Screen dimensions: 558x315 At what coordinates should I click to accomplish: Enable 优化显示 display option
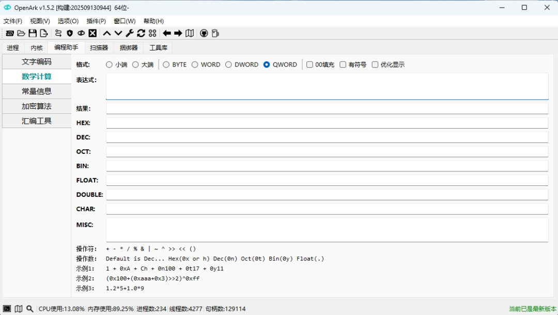pyautogui.click(x=376, y=64)
